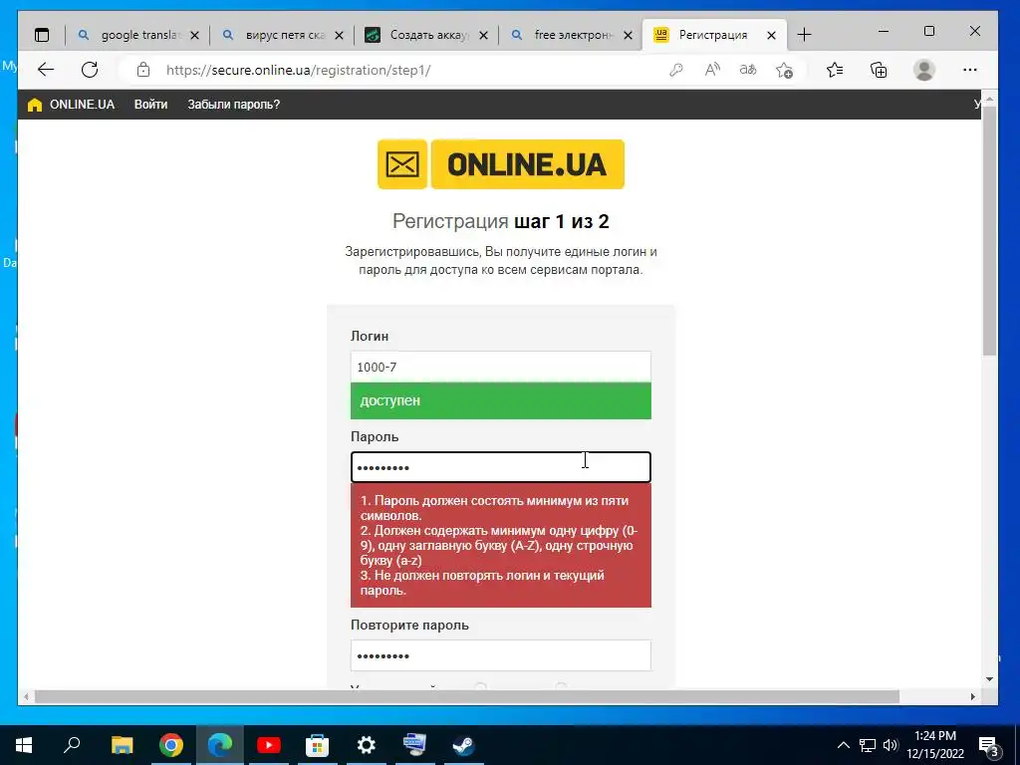Open taskbar search magnifier
The width and height of the screenshot is (1020, 765).
(72, 745)
